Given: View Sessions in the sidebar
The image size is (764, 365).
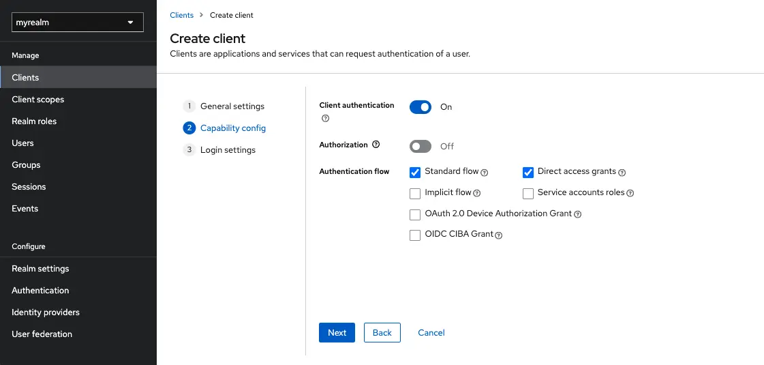Looking at the screenshot, I should click(78, 186).
